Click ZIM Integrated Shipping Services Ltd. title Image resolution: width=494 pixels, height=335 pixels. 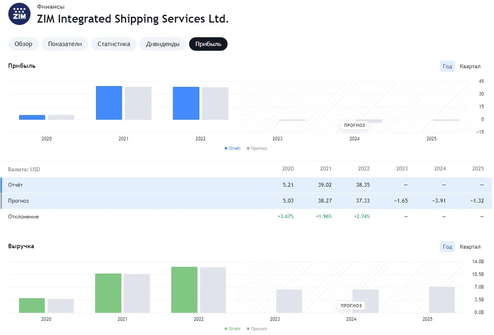(133, 19)
